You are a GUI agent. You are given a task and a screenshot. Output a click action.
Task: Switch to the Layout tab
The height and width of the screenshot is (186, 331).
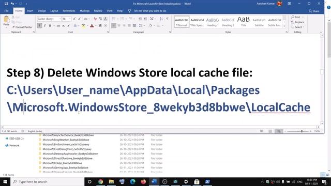coord(54,11)
